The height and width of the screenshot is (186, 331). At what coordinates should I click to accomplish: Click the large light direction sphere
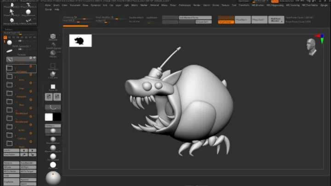click(53, 178)
